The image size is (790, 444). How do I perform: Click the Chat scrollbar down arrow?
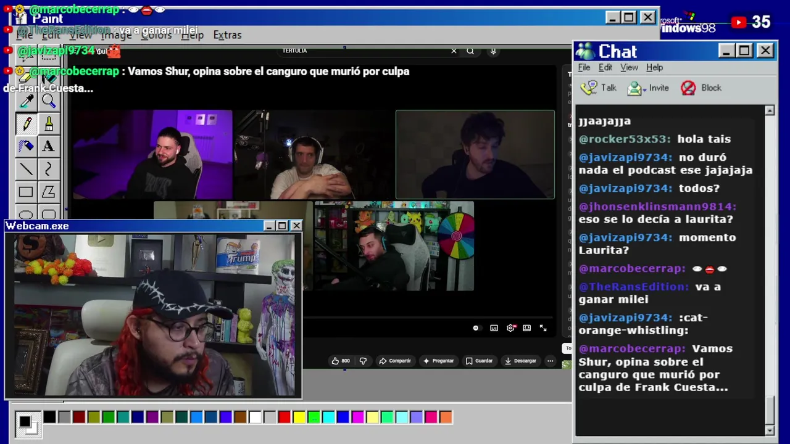click(x=769, y=430)
